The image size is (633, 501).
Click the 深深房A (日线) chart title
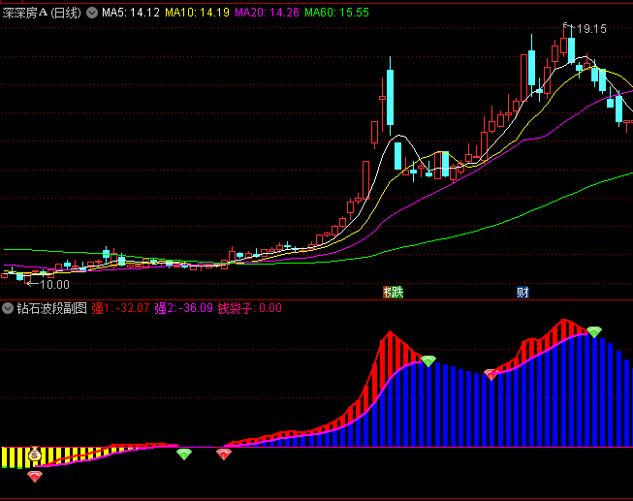42,13
